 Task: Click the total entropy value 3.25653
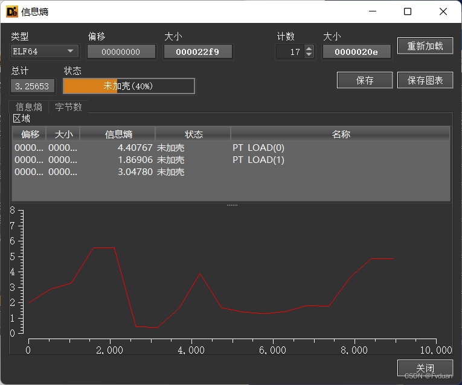pos(33,86)
